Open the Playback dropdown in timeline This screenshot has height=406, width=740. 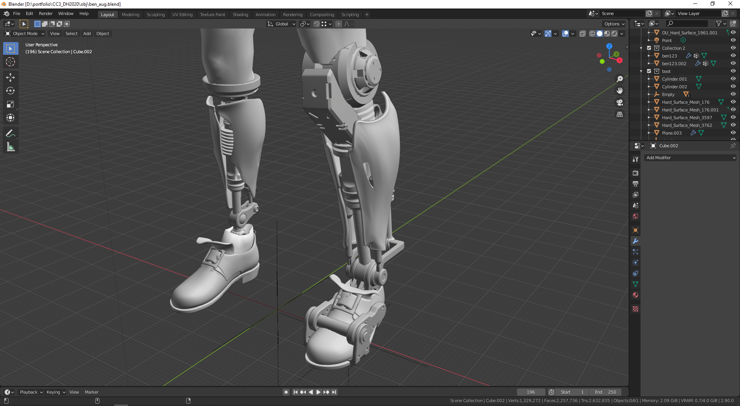coord(31,392)
